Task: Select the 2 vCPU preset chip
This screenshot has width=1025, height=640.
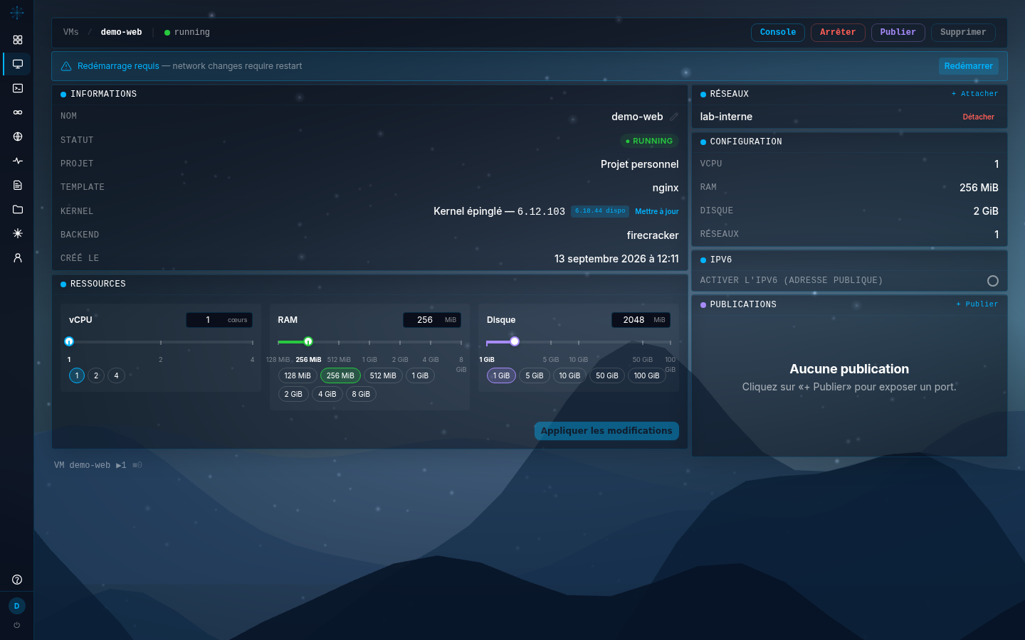Action: click(96, 375)
